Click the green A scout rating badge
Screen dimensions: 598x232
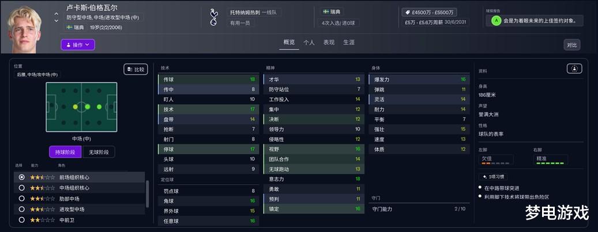click(495, 21)
